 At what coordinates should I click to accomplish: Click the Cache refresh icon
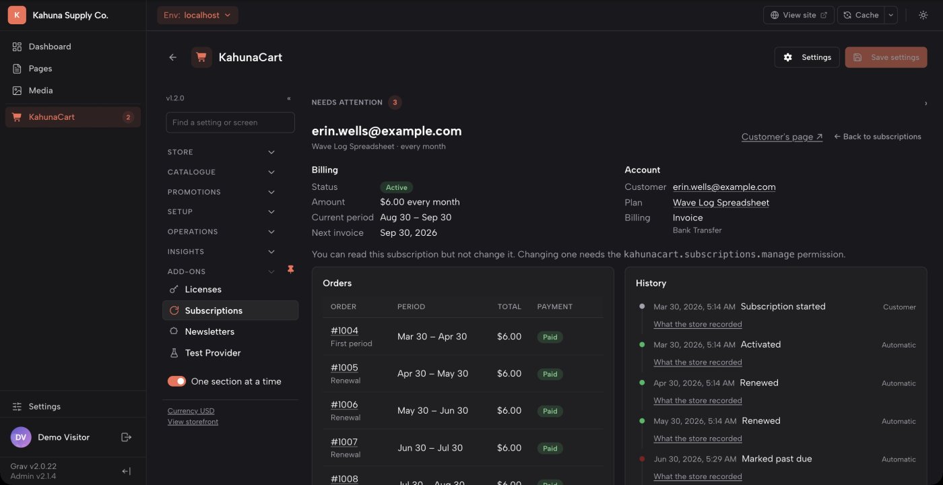(847, 15)
